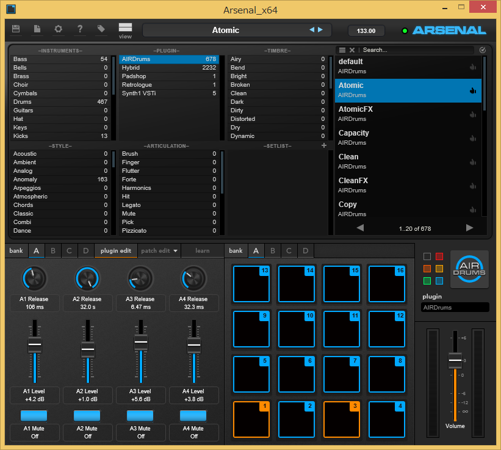The width and height of the screenshot is (501, 450).
Task: Trigger drum pad 1
Action: coord(251,419)
